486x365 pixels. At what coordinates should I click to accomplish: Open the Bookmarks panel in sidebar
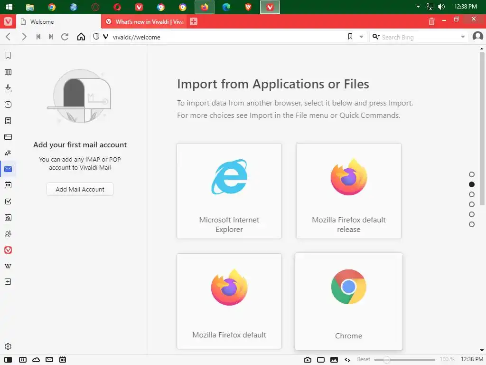(x=8, y=55)
